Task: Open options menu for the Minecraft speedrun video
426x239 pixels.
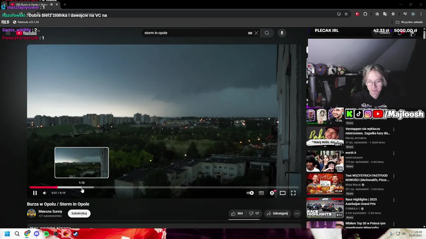Action: (394, 224)
